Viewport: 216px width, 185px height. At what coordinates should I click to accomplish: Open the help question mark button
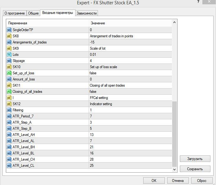[x=198, y=2]
